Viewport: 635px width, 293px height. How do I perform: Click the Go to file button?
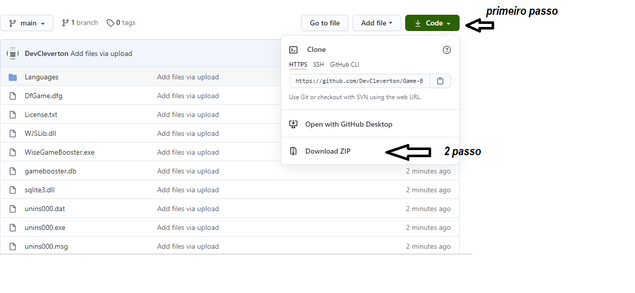coord(324,23)
